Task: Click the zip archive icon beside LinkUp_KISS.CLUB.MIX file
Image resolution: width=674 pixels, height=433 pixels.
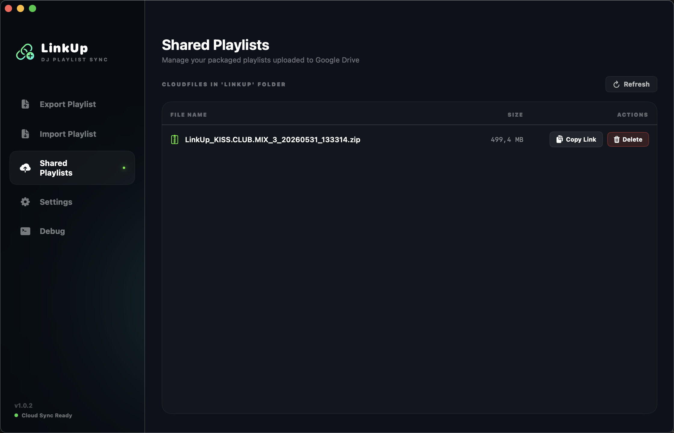Action: point(175,140)
